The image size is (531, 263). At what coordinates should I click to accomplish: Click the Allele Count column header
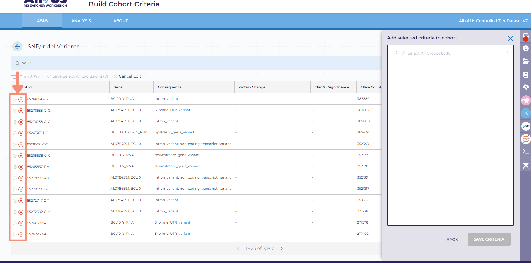point(370,87)
